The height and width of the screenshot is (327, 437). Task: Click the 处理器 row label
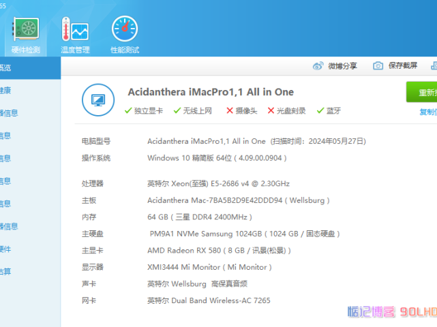92,183
